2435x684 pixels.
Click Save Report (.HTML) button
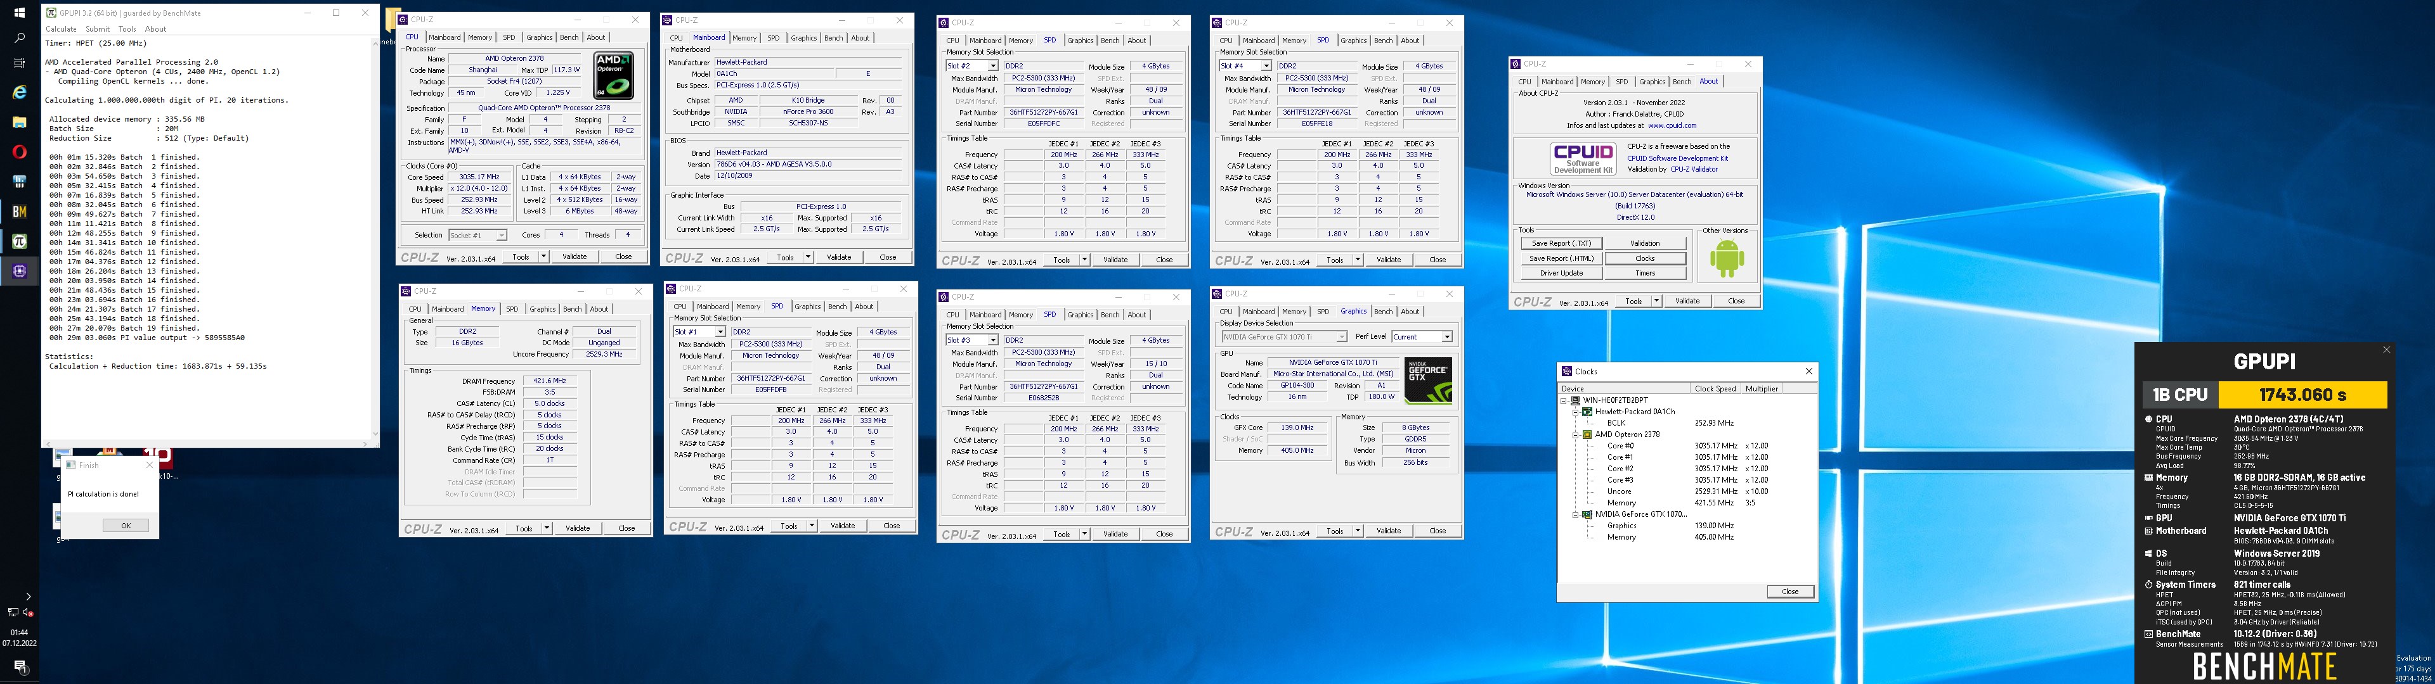coord(1561,259)
